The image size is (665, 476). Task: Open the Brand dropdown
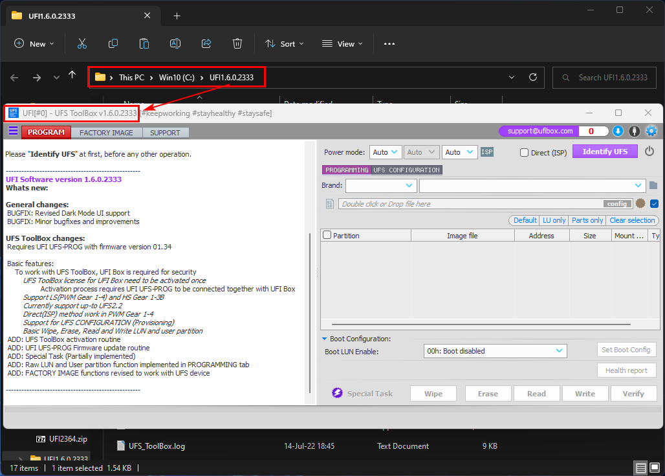click(x=381, y=186)
